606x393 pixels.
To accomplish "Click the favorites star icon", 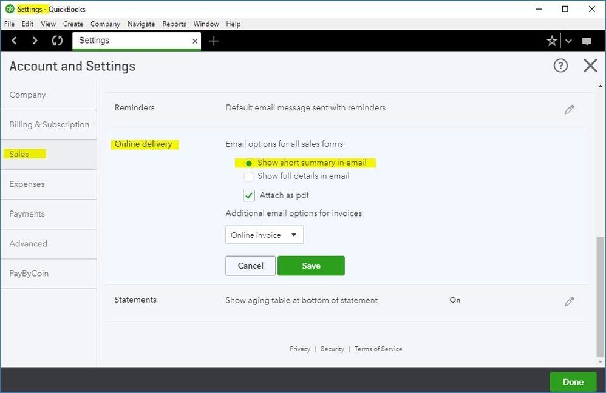I will tap(551, 41).
